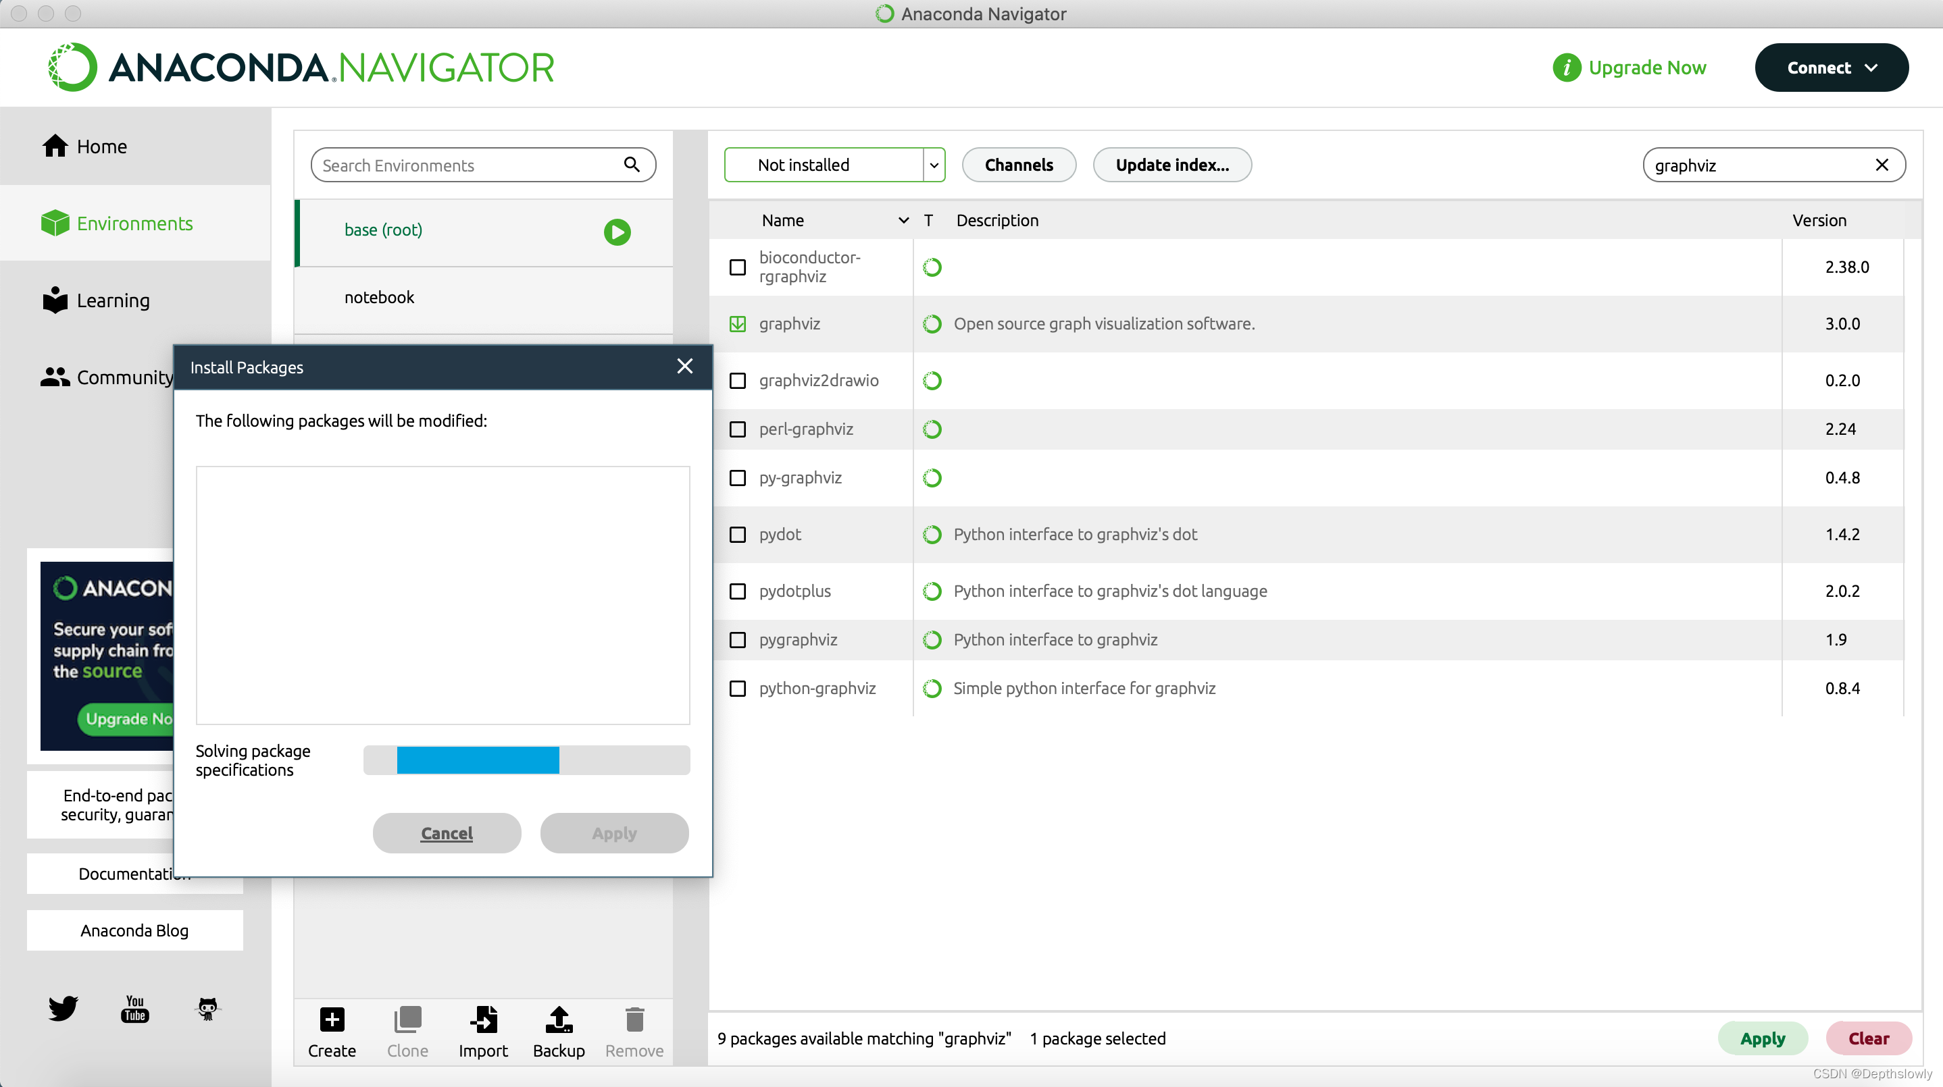Click the Create environment icon

[331, 1019]
